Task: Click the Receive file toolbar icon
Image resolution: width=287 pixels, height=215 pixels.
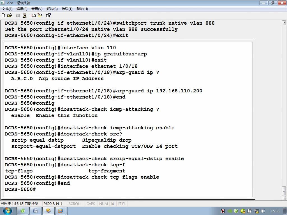Action: point(40,16)
